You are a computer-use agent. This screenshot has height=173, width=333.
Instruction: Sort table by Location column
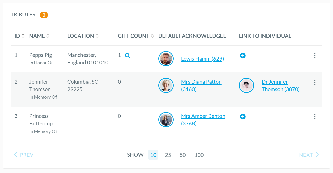pos(83,36)
